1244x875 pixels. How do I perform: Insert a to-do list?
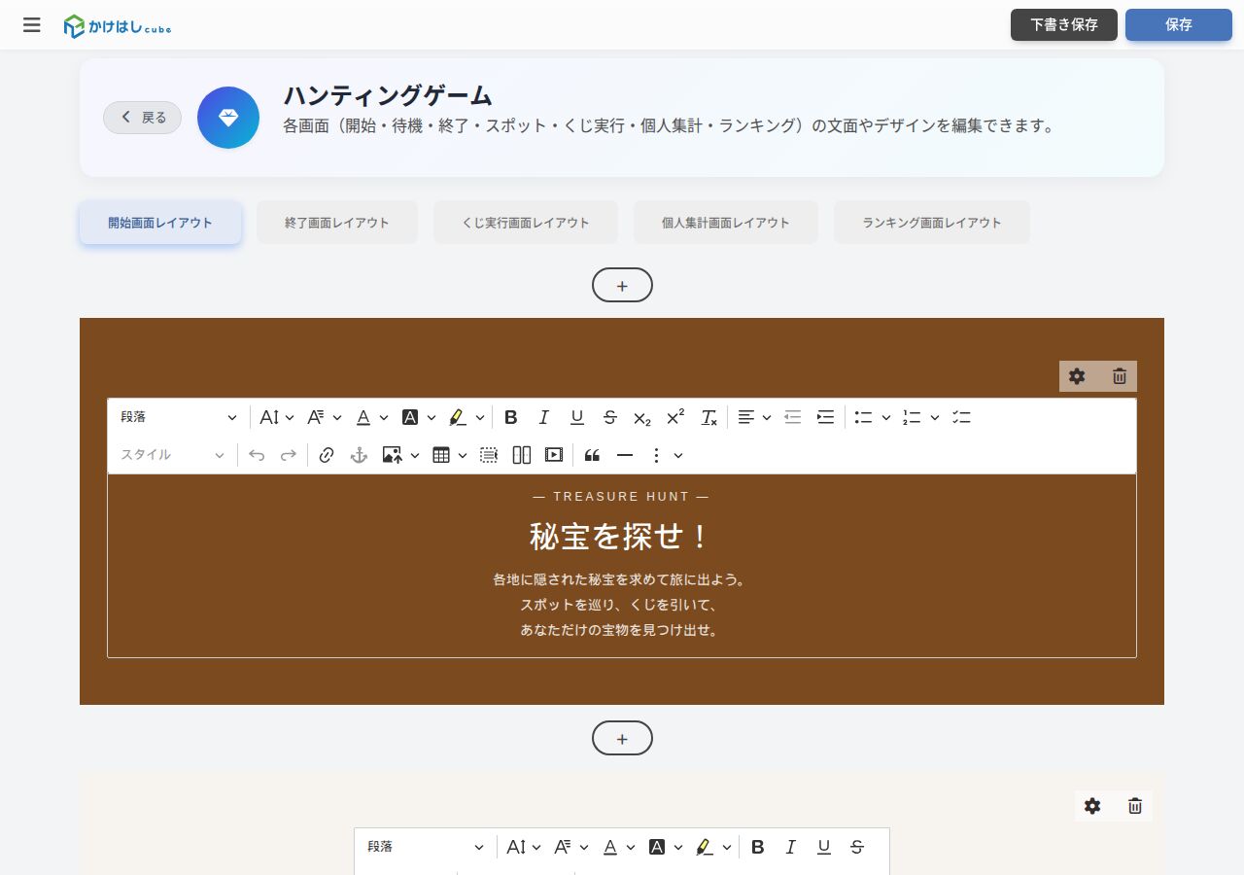tap(961, 417)
